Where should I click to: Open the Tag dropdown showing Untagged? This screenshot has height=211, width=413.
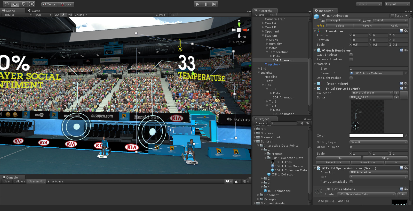pyautogui.click(x=343, y=21)
